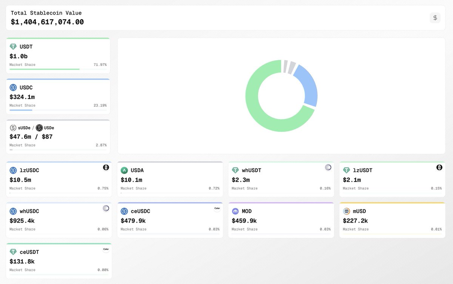The width and height of the screenshot is (453, 284).
Task: Click the MOD card title text
Action: pyautogui.click(x=247, y=211)
